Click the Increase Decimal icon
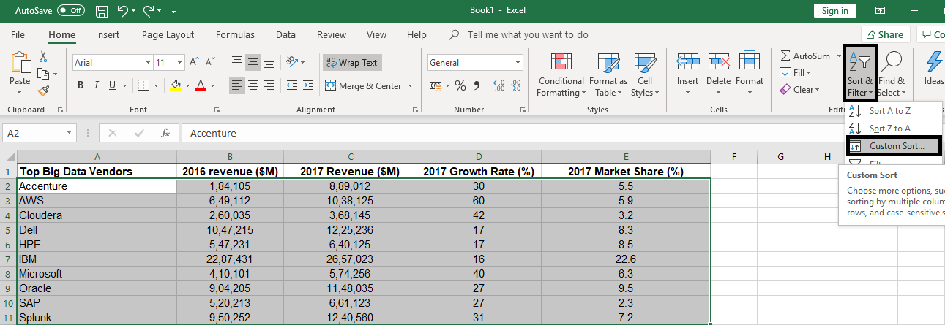 [501, 86]
